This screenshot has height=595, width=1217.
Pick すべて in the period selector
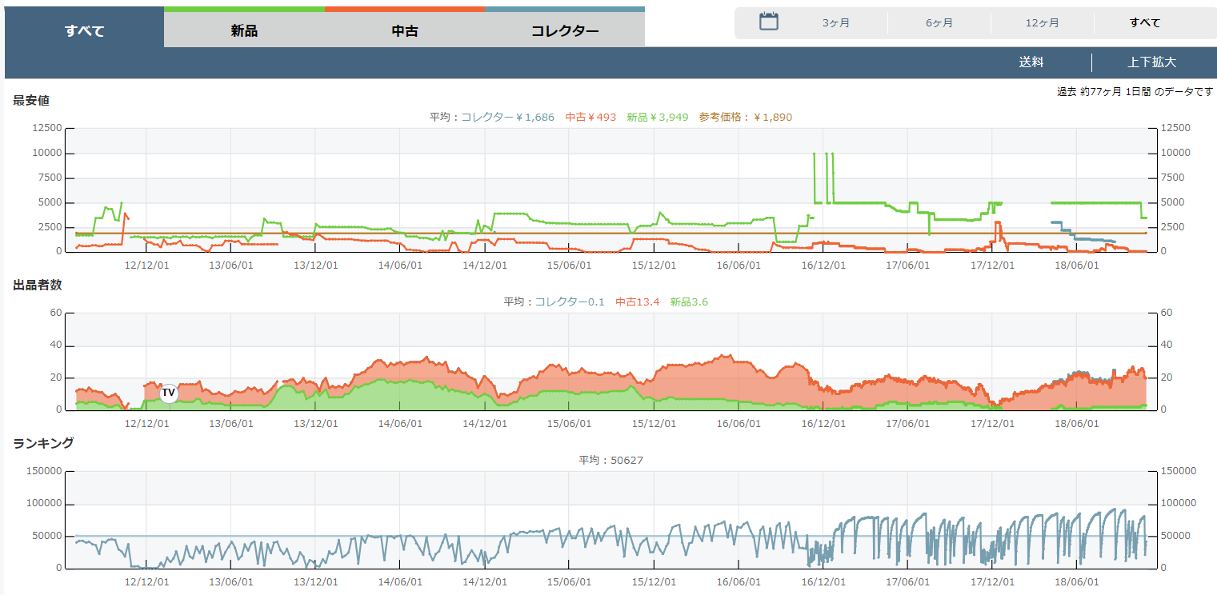[1145, 23]
